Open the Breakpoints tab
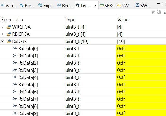 tap(27, 5)
